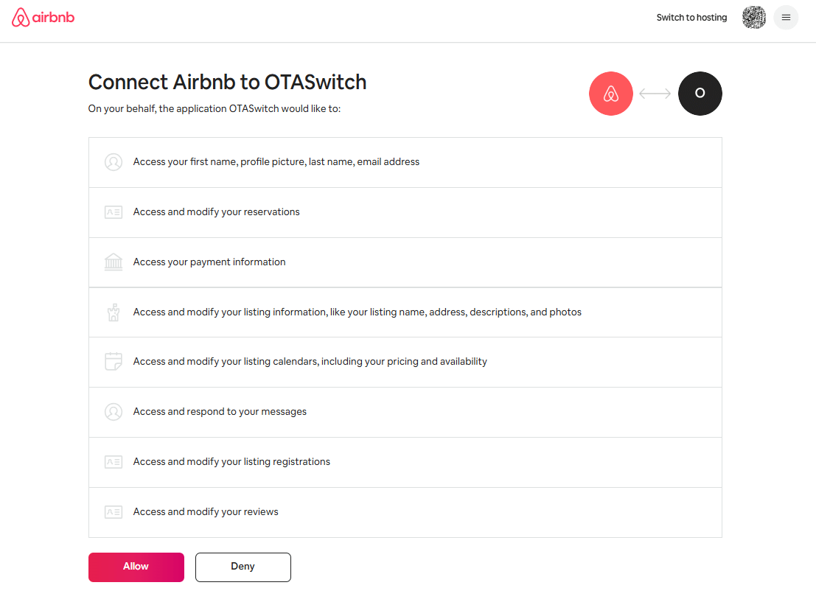Click the user profile avatar
This screenshot has height=602, width=816.
coord(754,17)
